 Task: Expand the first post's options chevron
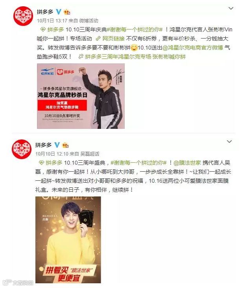[x=231, y=8]
